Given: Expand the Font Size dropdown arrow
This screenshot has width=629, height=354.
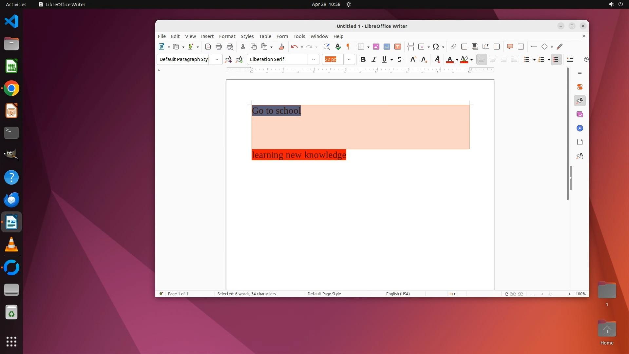Looking at the screenshot, I should 349,59.
